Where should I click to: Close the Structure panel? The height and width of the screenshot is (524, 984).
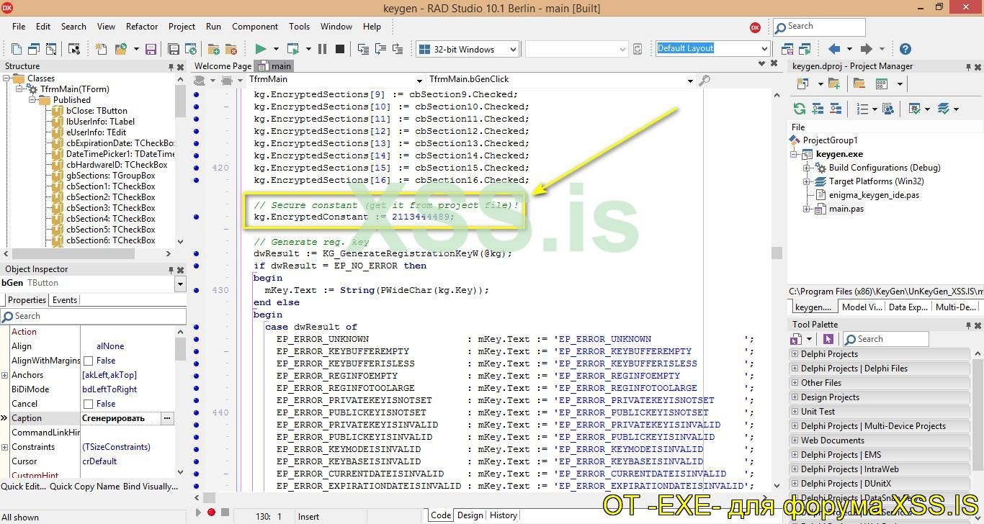coord(180,66)
